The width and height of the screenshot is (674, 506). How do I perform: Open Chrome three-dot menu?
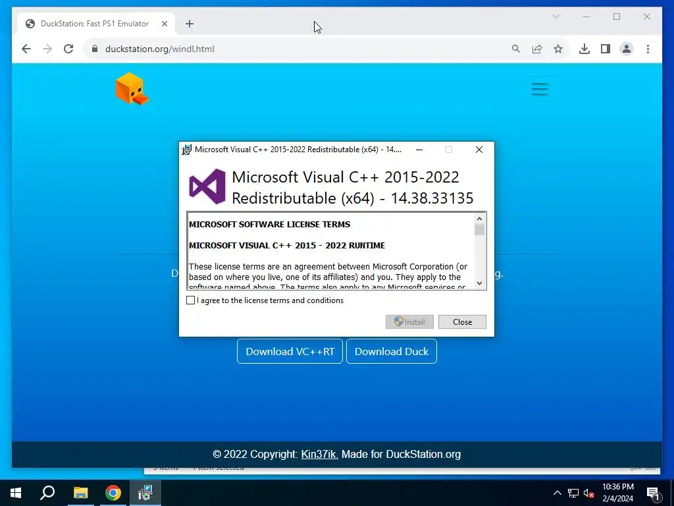click(648, 49)
